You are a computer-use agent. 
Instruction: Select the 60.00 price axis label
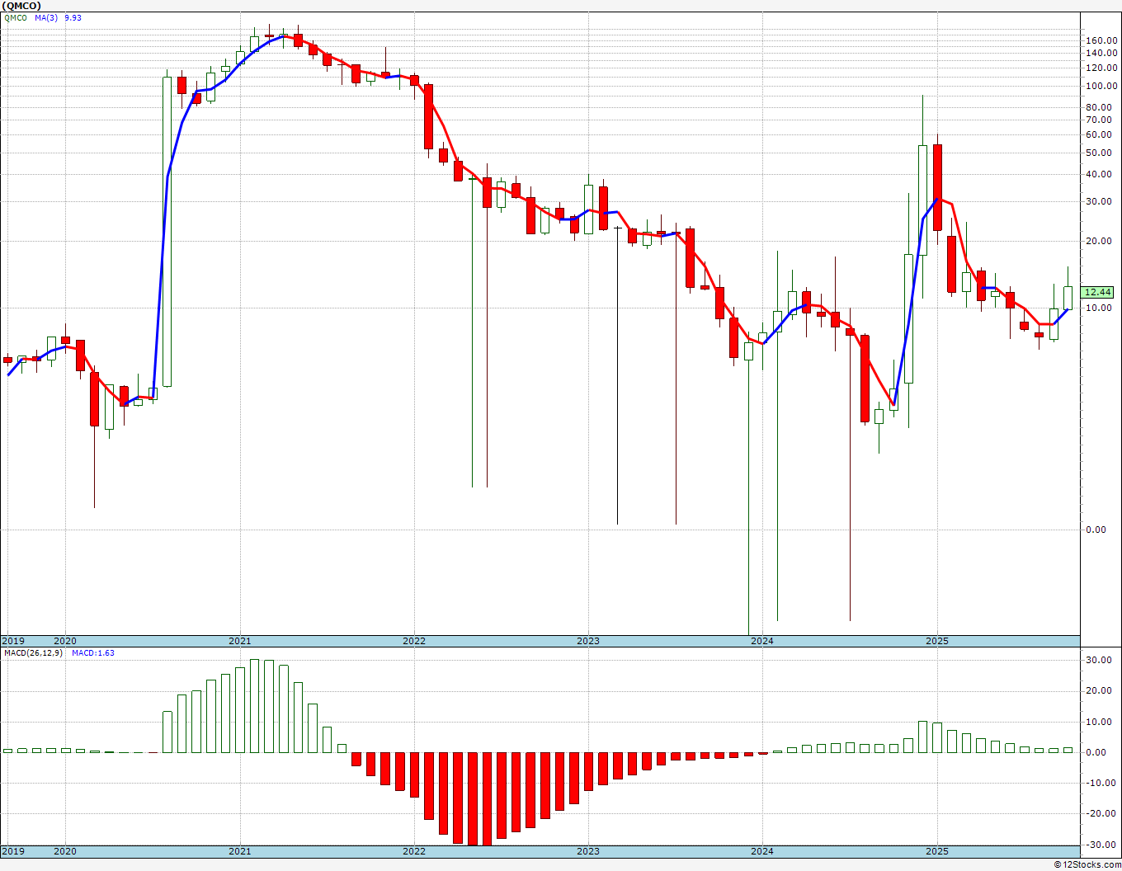click(1099, 134)
